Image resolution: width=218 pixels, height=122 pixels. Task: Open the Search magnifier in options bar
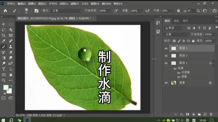[x=198, y=11]
